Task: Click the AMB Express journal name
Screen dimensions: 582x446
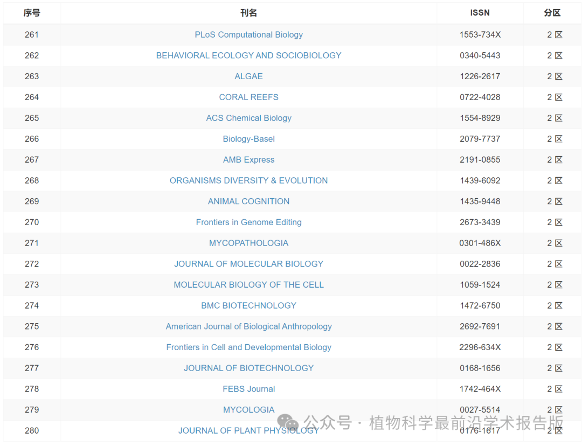Action: (x=248, y=160)
